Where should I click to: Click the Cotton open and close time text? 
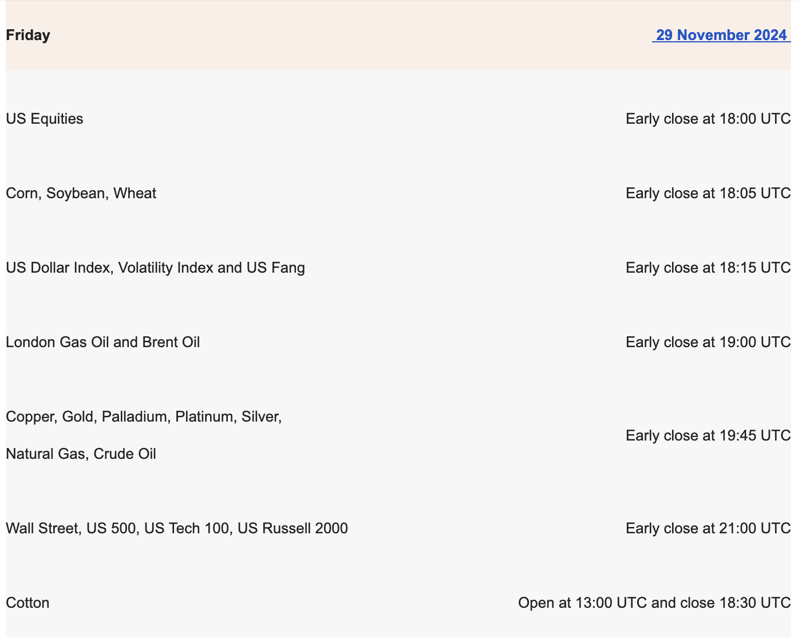654,603
